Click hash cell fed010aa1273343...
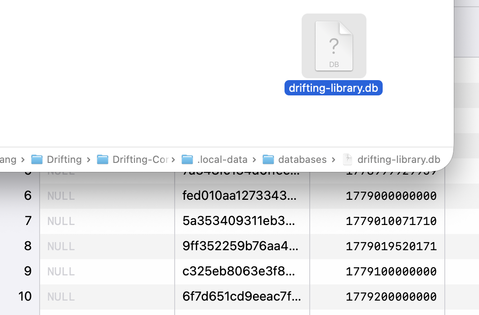The height and width of the screenshot is (315, 479). [242, 196]
